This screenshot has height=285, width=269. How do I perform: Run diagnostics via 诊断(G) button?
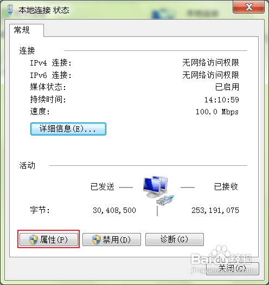pos(175,239)
